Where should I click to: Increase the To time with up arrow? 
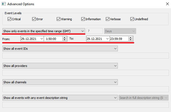[x=131, y=38]
